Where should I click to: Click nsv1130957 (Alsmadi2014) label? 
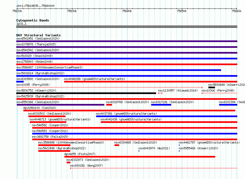(178, 90)
